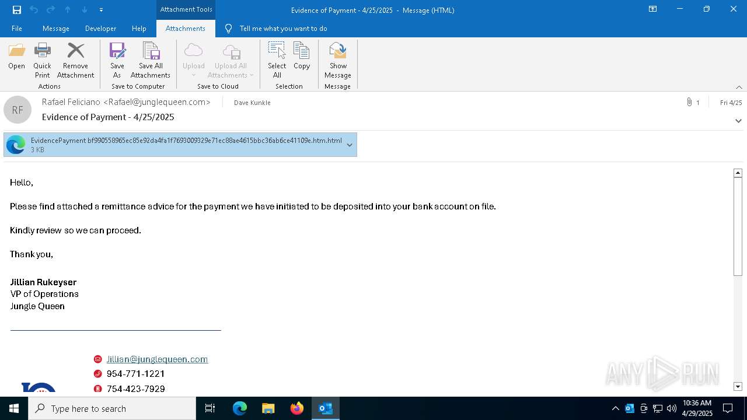Select the EvidencePayment .htm.html attachment
Image resolution: width=747 pixels, height=420 pixels.
180,145
